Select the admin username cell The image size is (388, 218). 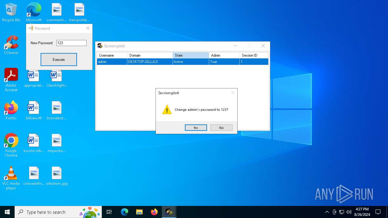(x=112, y=62)
